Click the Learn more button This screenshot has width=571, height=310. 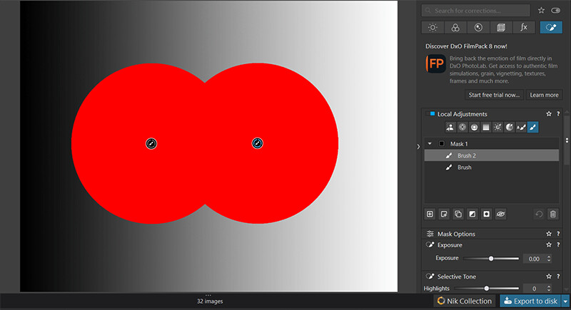click(544, 95)
